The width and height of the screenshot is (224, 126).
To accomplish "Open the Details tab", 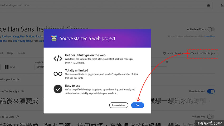I will pyautogui.click(x=21, y=53).
